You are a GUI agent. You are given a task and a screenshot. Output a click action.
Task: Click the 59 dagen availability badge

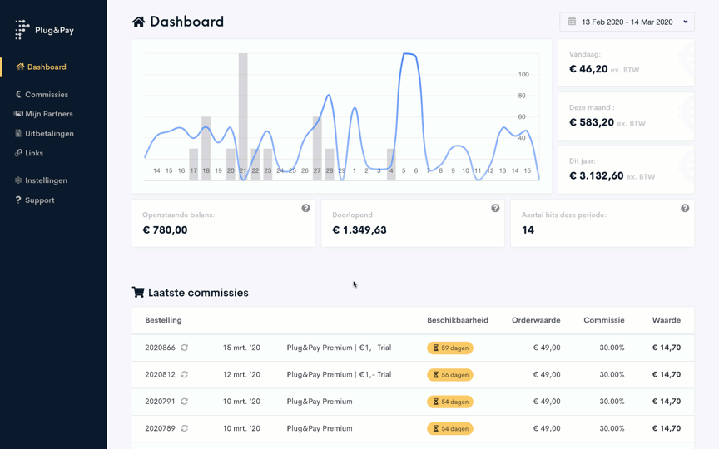(x=450, y=348)
